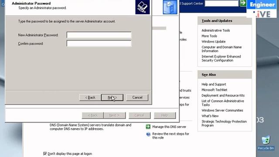Click the Administrator Password wizard title
Image resolution: width=279 pixels, height=157 pixels.
click(x=31, y=3)
